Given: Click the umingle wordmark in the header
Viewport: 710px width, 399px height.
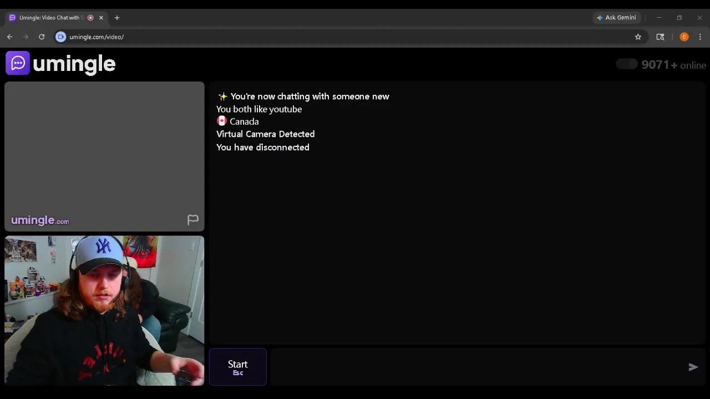Looking at the screenshot, I should 74,64.
